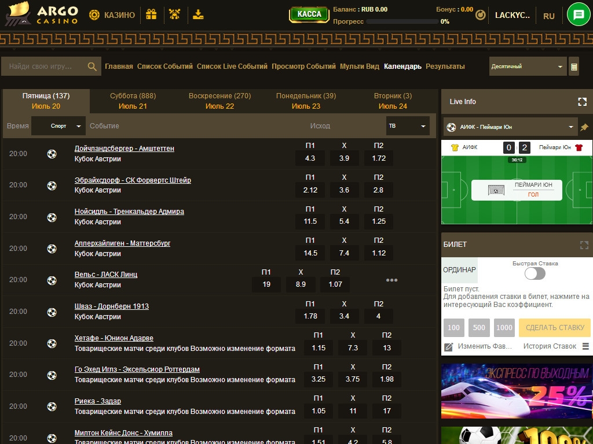Click the search magnifier icon

coord(92,66)
